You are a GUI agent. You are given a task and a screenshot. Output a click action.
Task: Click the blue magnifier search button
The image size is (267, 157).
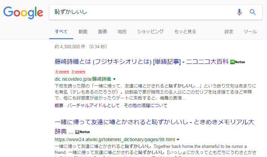click(253, 12)
